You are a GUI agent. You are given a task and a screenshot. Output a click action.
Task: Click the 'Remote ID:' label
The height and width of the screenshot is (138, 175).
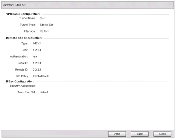[x=22, y=70]
